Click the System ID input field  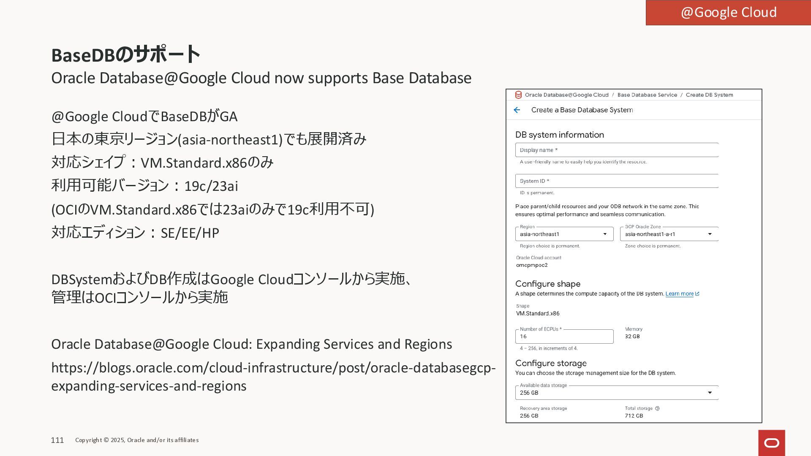(616, 181)
